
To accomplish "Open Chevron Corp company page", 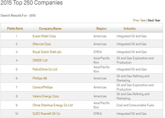I will (x=42, y=44).
